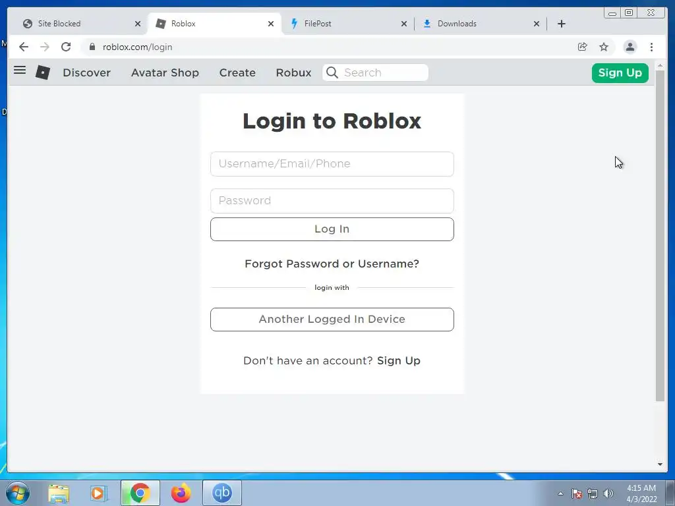675x506 pixels.
Task: Open Discover in the navbar
Action: point(86,72)
